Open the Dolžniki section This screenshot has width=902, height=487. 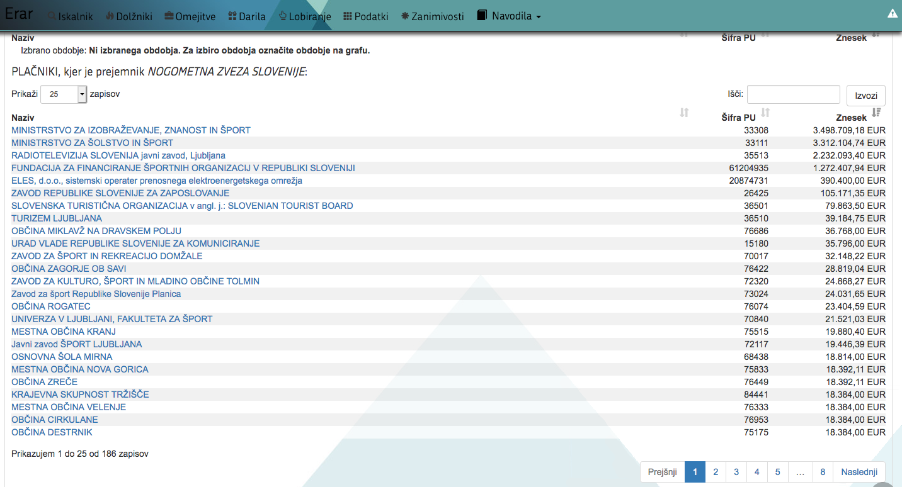click(129, 16)
